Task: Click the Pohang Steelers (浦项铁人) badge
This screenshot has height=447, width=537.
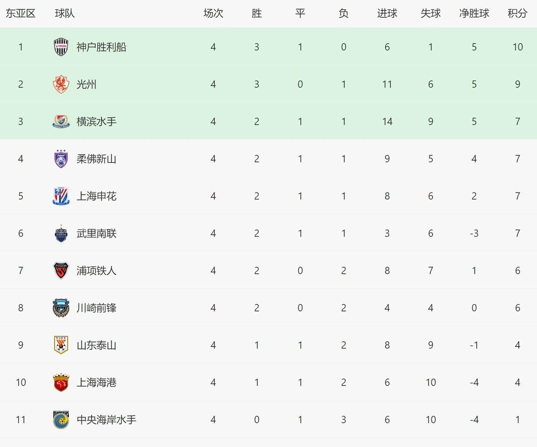Action: (61, 271)
